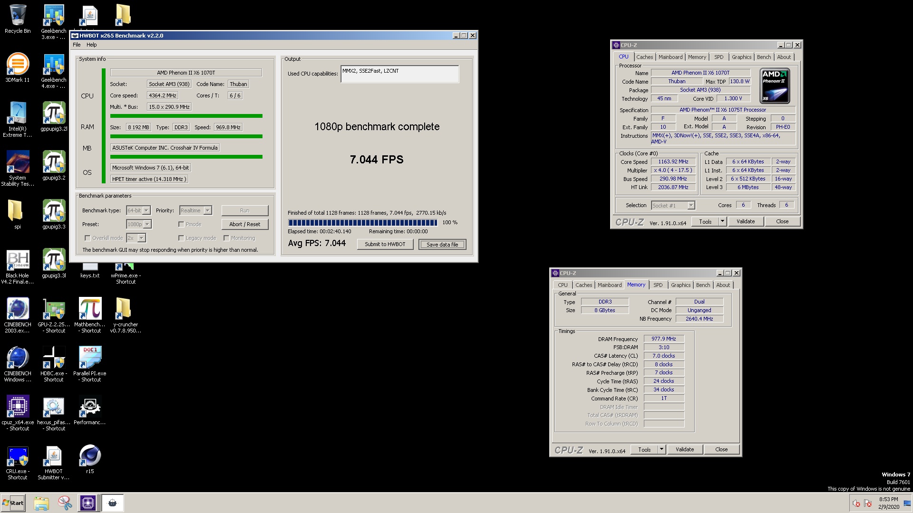Switch to About tab in bottom CPU-Z window

tap(723, 285)
